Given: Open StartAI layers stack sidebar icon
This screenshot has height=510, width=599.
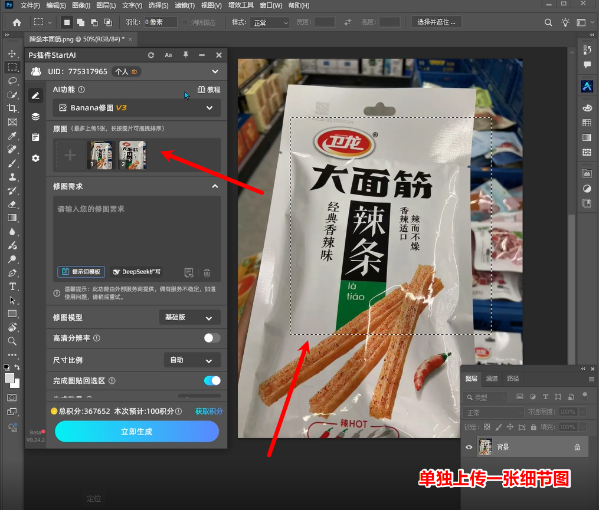Looking at the screenshot, I should 35,116.
